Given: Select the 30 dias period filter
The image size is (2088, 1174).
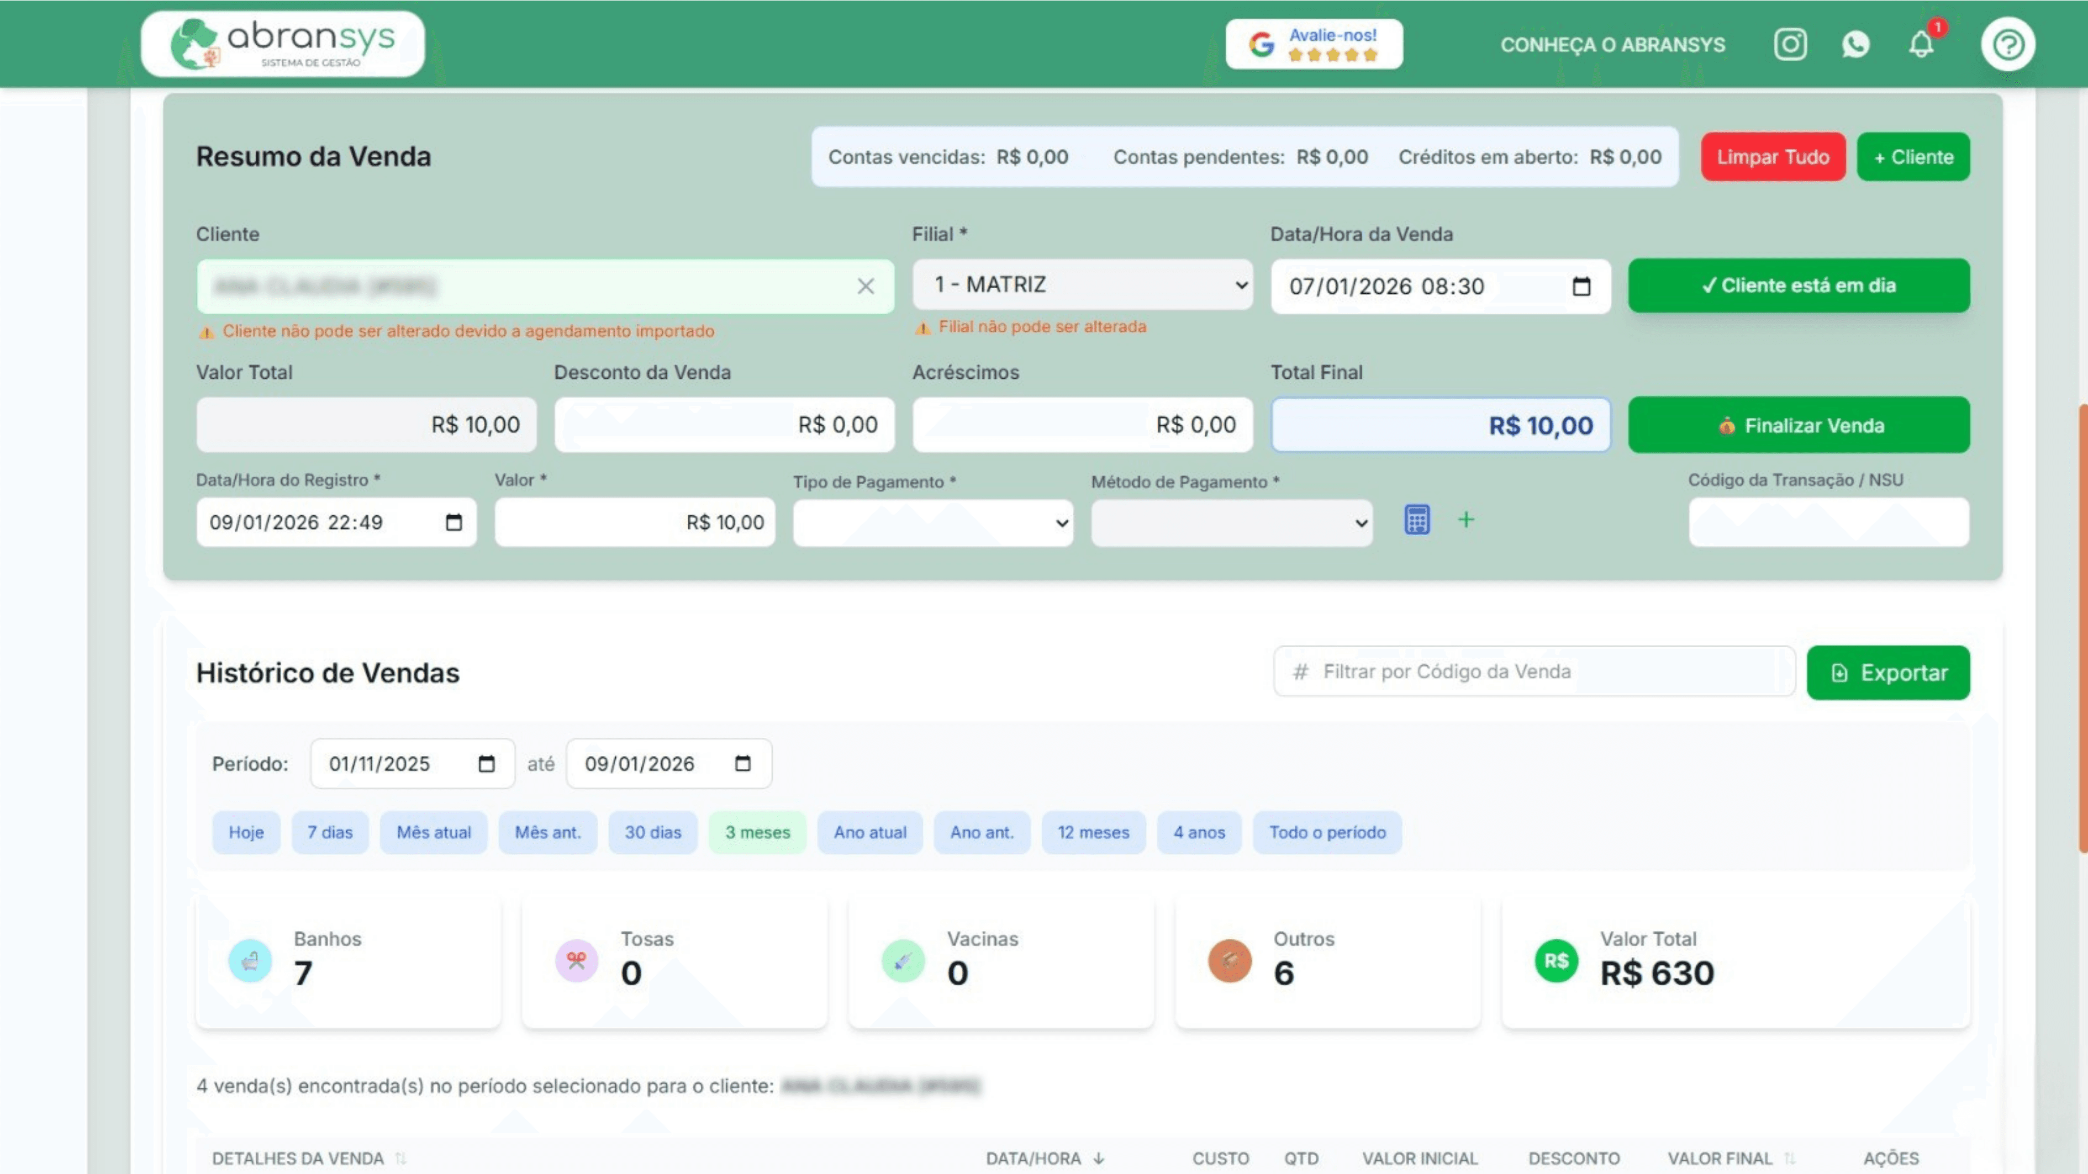Looking at the screenshot, I should tap(652, 832).
